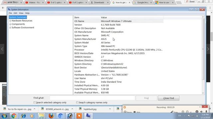The width and height of the screenshot is (213, 119).
Task: Select the Software Environment tree label
Action: (23, 27)
